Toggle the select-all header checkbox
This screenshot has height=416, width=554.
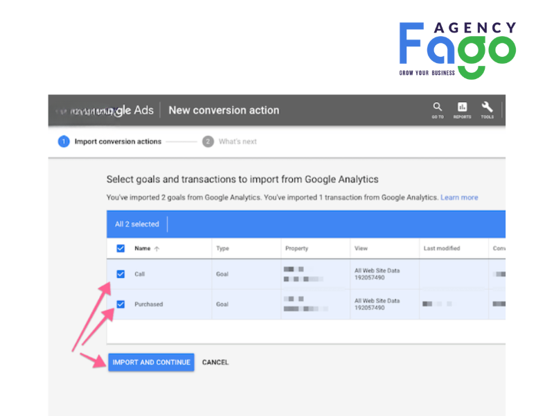pos(120,248)
